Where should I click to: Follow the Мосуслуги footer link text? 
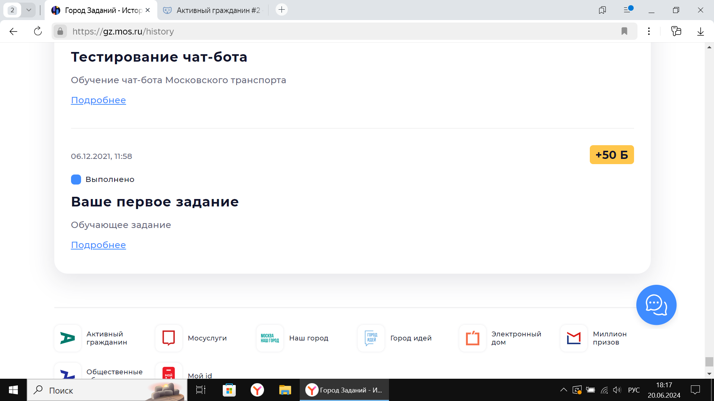click(x=207, y=338)
